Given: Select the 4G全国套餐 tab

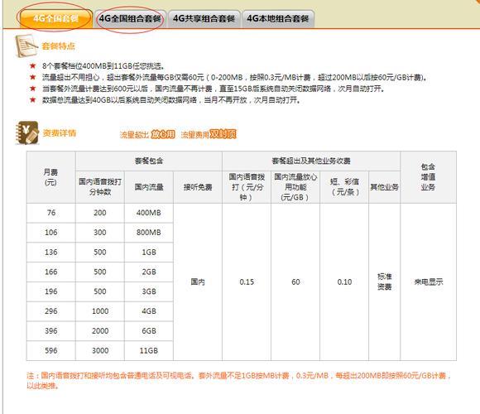Looking at the screenshot, I should coord(55,19).
